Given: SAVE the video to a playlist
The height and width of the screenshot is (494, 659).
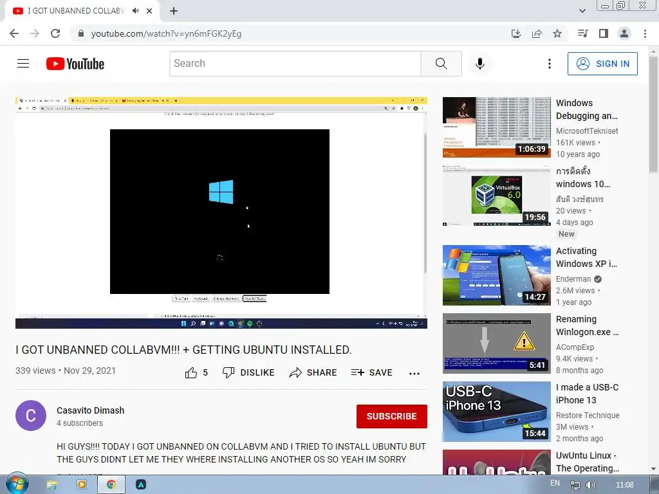Looking at the screenshot, I should click(x=371, y=372).
